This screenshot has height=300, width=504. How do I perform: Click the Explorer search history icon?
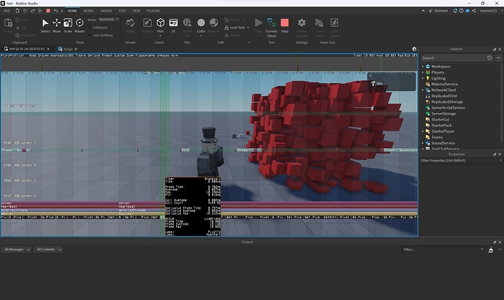coord(489,58)
